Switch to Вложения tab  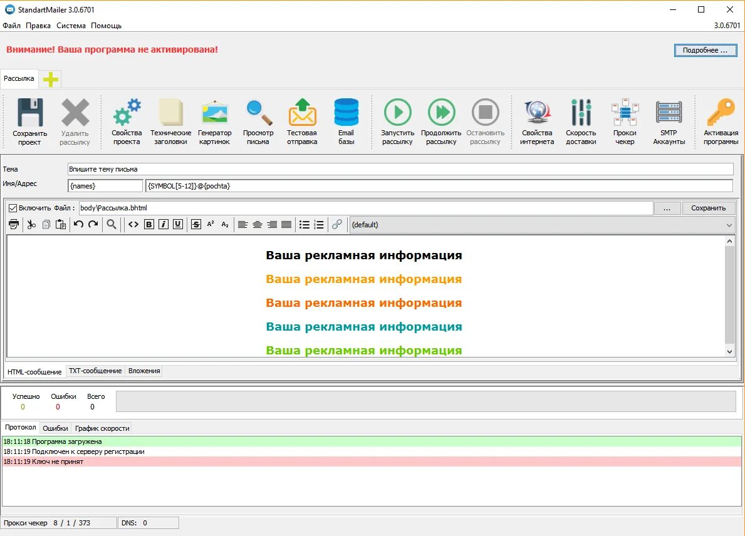click(144, 371)
